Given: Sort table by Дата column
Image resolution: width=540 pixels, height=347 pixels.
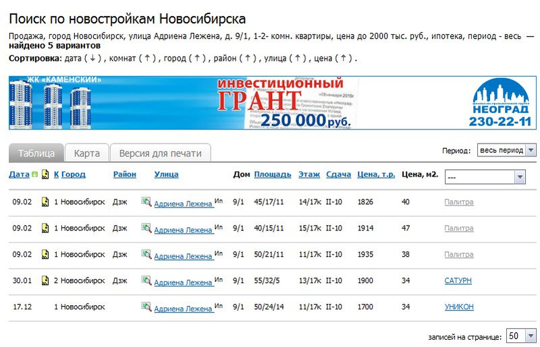Looking at the screenshot, I should [20, 175].
